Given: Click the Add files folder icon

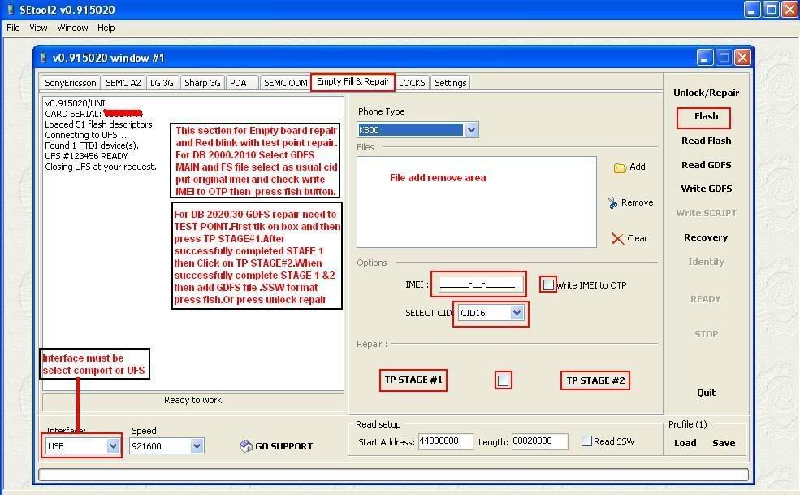Looking at the screenshot, I should (620, 167).
